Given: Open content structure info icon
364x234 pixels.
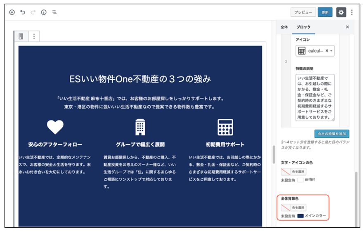Looking at the screenshot, I should pyautogui.click(x=44, y=12).
